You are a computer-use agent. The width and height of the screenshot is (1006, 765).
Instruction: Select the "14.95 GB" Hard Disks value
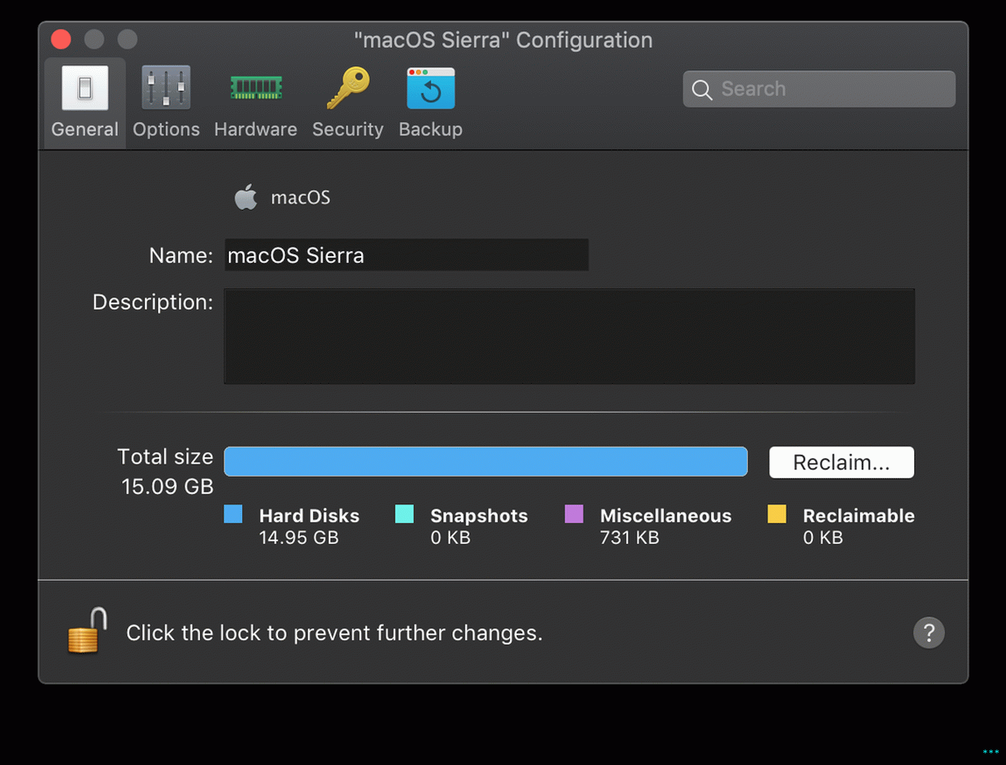(299, 537)
